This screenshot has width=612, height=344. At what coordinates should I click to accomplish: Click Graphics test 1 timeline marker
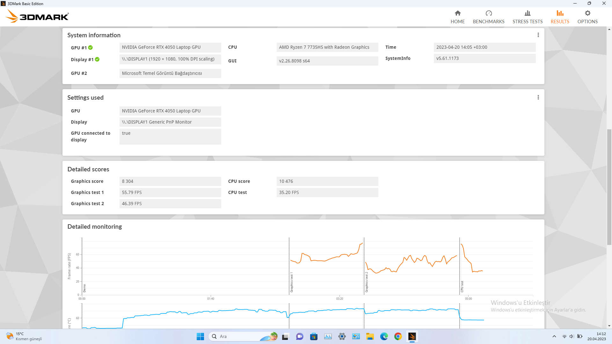point(291,282)
